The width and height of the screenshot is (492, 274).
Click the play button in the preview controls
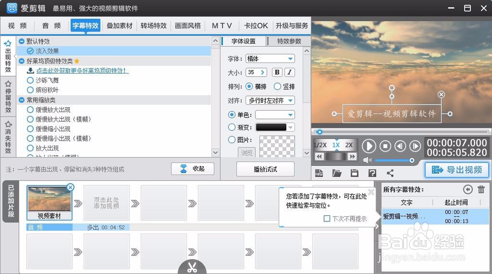(369, 146)
